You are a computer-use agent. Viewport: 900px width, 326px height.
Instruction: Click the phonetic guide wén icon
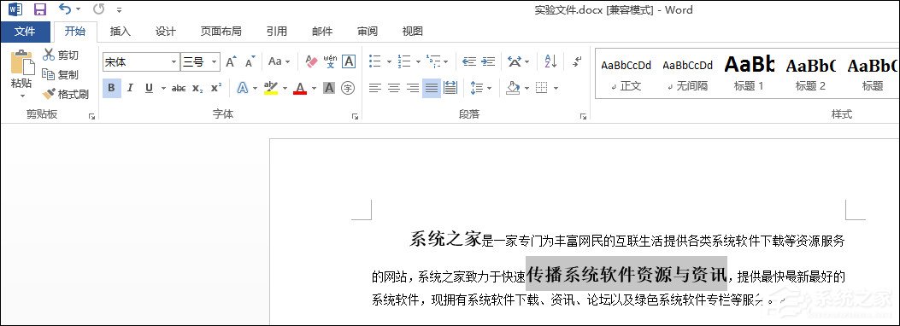[x=330, y=61]
